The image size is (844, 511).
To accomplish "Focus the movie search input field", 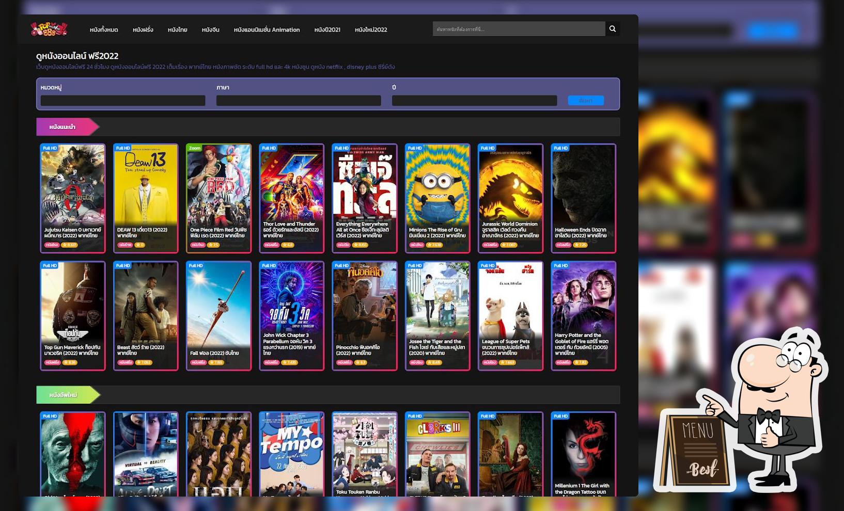I will (x=519, y=29).
